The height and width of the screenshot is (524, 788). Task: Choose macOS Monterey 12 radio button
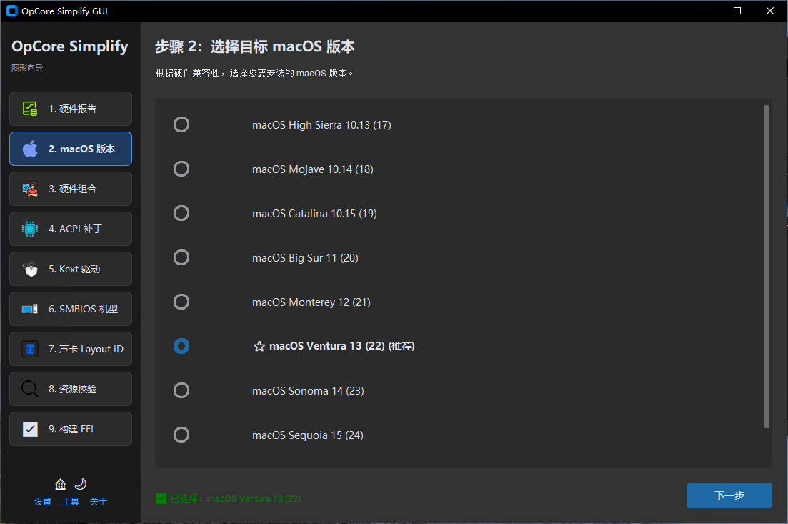181,301
